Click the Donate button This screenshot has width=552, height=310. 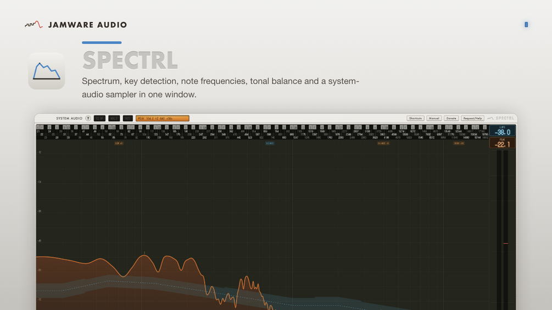pyautogui.click(x=451, y=119)
